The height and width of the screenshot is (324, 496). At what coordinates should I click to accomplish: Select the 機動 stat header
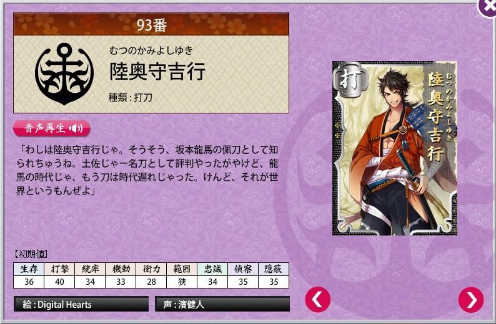[x=121, y=269]
